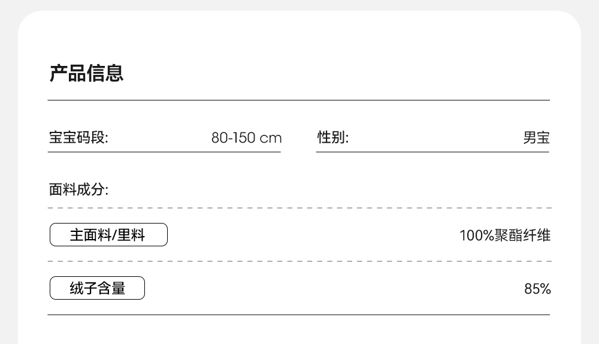Click the 宝宝码段 label

tap(78, 138)
